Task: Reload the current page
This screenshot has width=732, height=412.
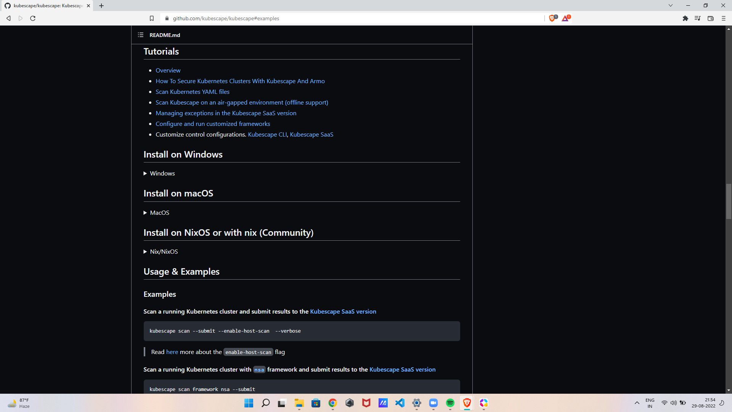Action: point(33,18)
